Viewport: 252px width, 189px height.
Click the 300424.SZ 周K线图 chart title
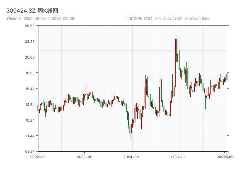pyautogui.click(x=32, y=11)
